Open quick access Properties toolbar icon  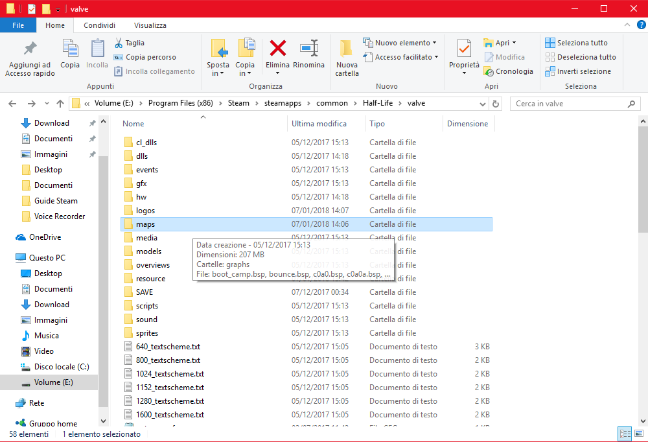(x=32, y=8)
